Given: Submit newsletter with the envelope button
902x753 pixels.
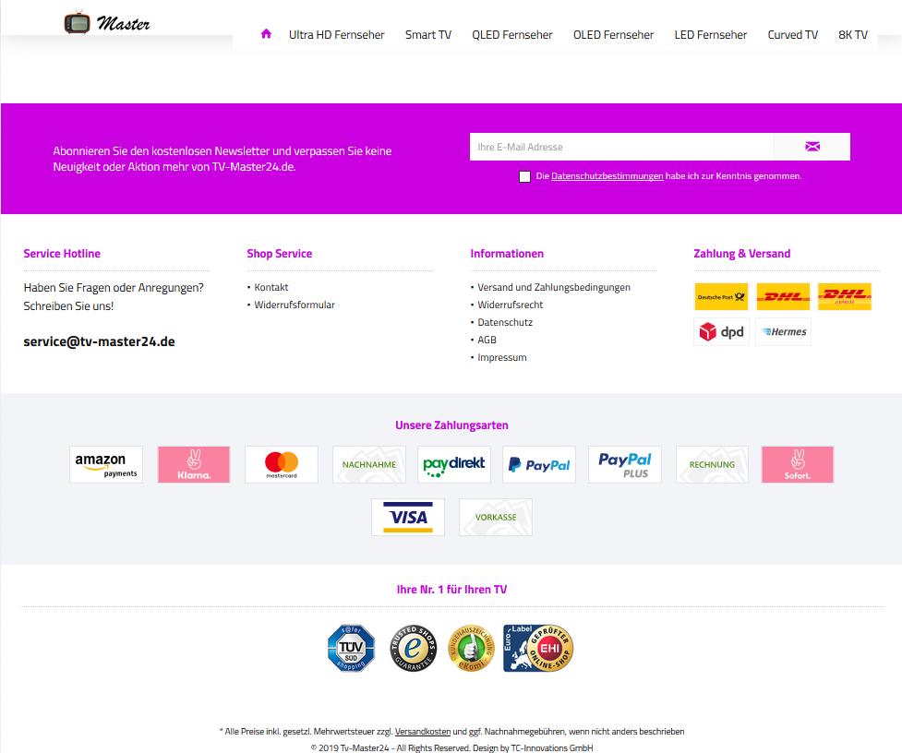Looking at the screenshot, I should pos(812,147).
